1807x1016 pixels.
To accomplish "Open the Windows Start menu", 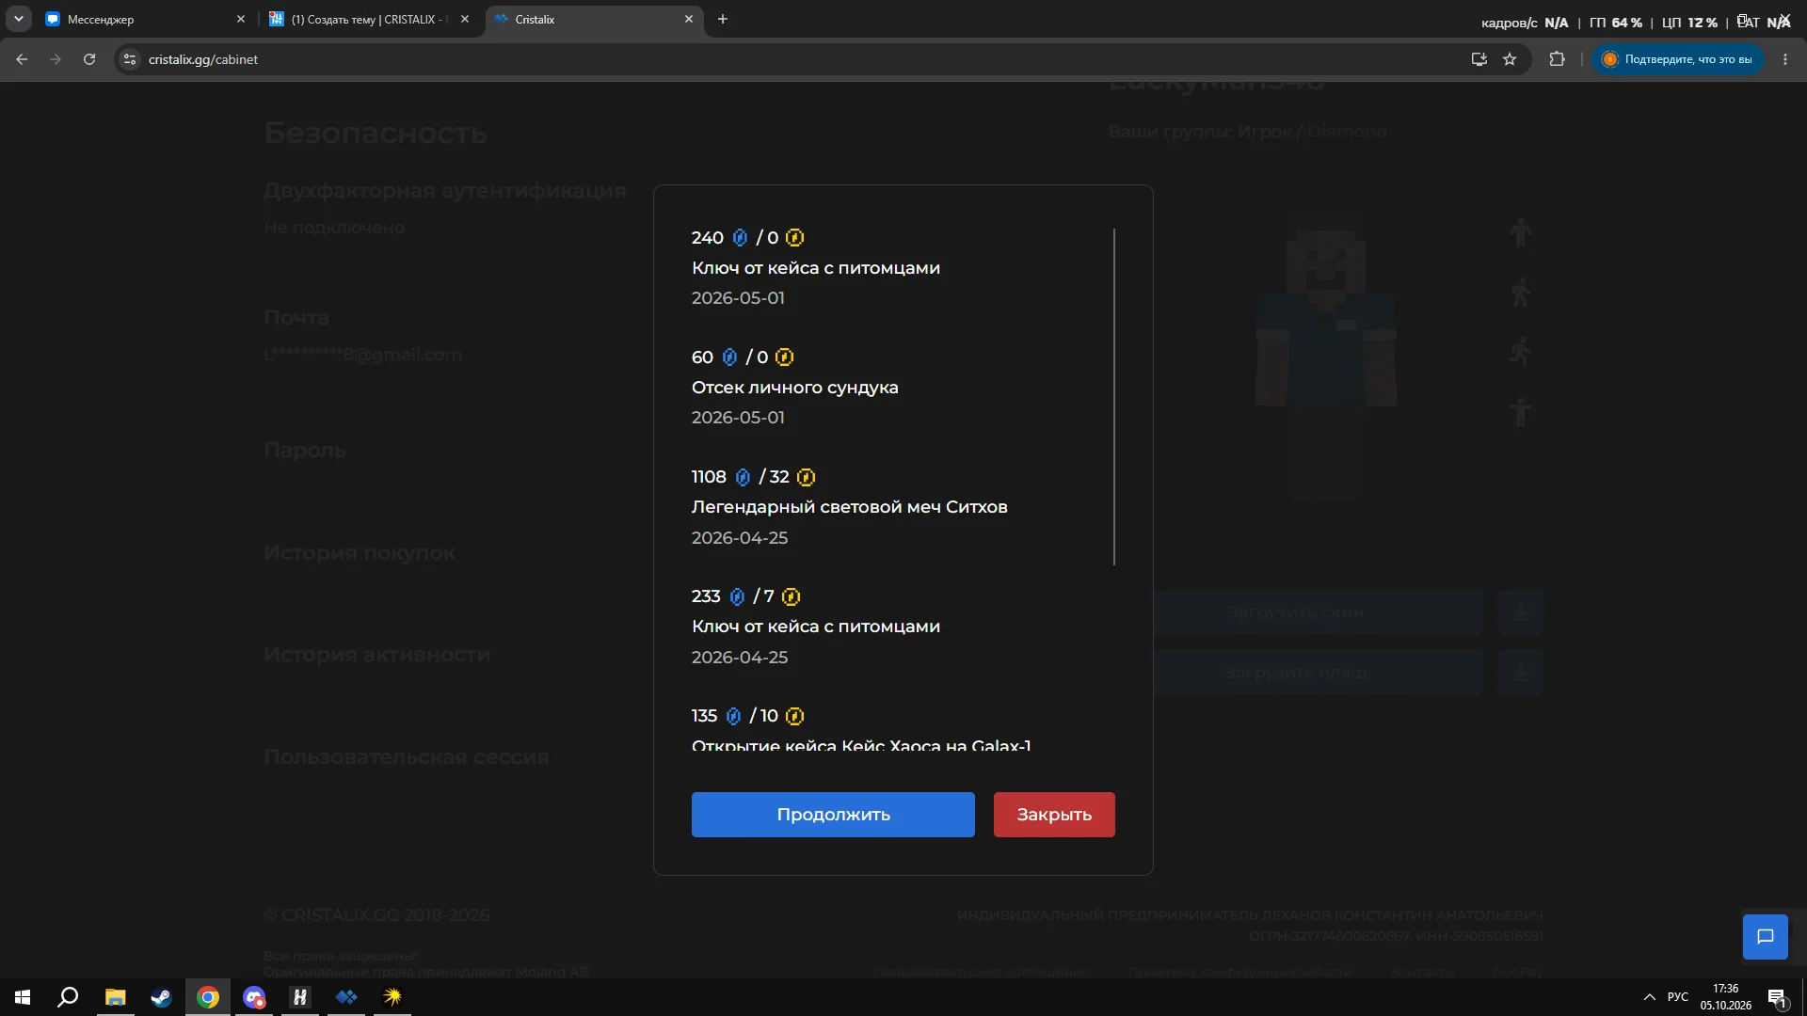I will (23, 997).
